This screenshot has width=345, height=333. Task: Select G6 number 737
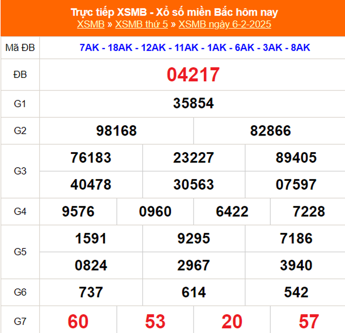[x=91, y=292]
